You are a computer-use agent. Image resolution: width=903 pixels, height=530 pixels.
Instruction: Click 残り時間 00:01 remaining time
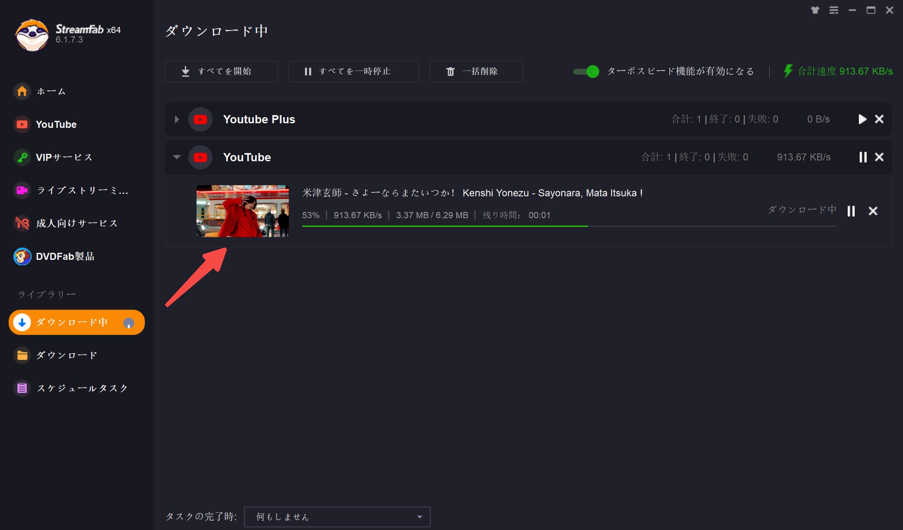(x=516, y=215)
